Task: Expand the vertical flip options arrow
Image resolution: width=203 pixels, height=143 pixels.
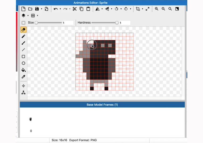Action: click(x=111, y=9)
